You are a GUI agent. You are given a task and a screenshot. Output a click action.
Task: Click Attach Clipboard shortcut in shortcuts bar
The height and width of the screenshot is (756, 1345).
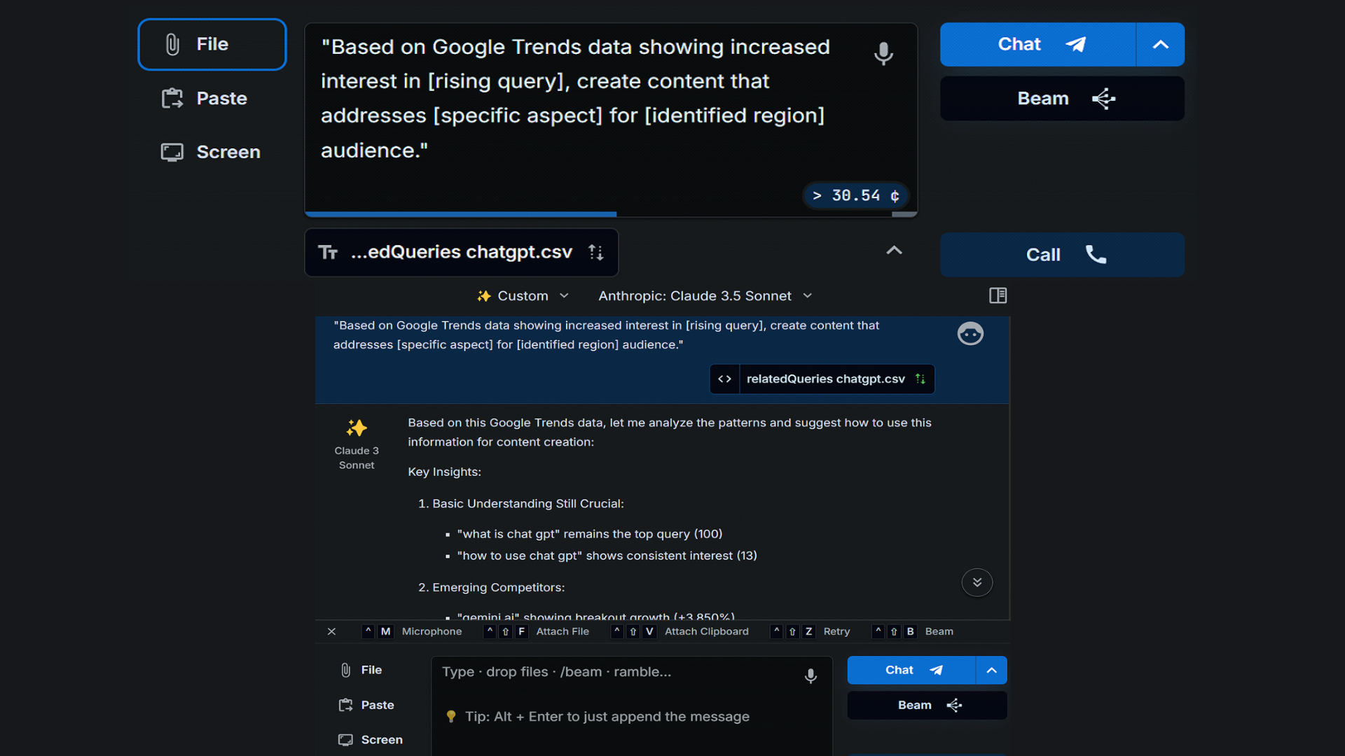(x=680, y=631)
